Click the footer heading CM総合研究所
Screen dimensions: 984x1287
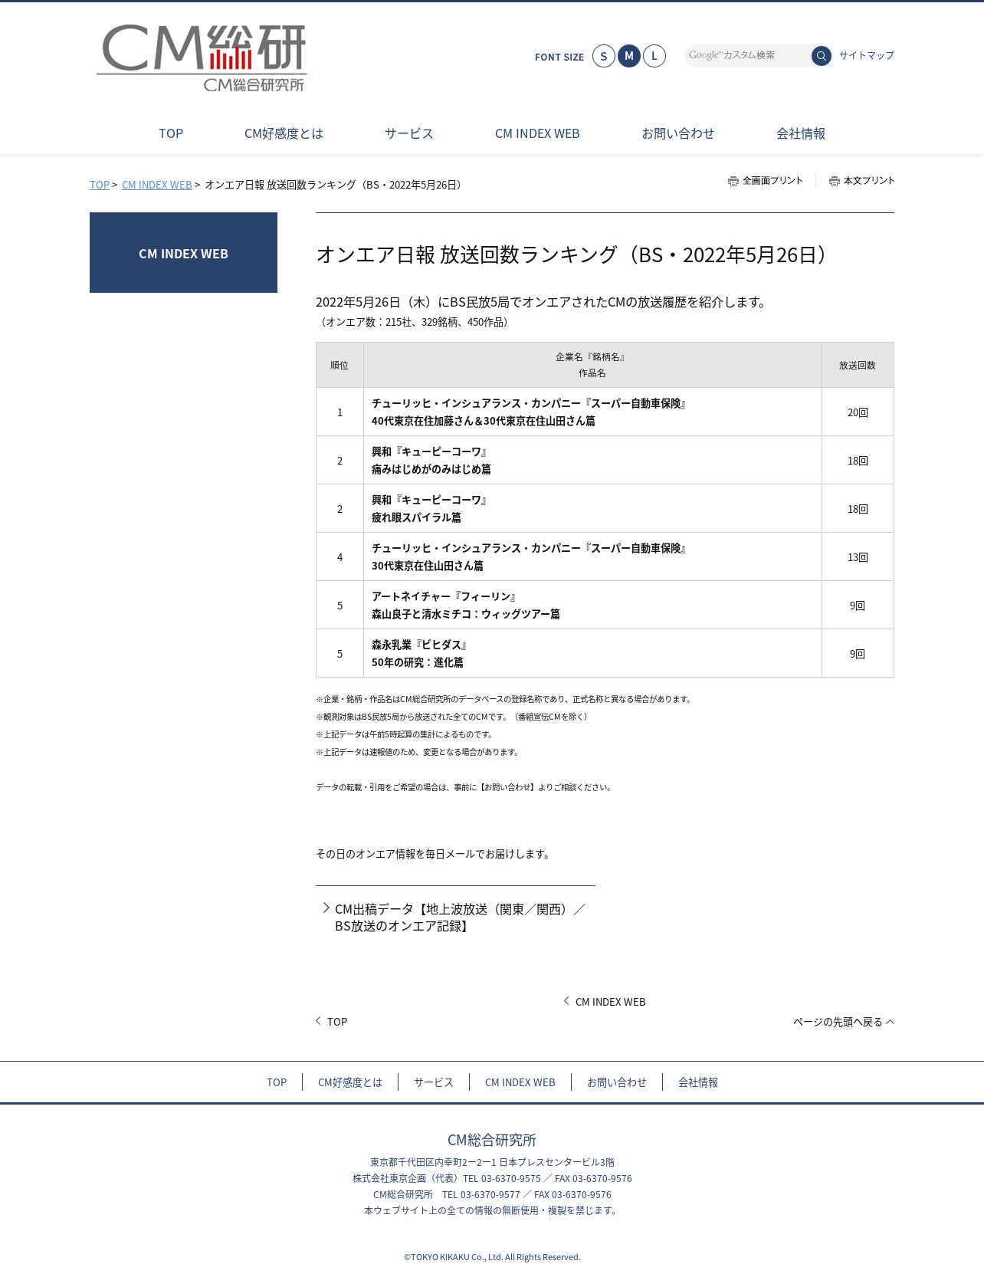pyautogui.click(x=492, y=1140)
